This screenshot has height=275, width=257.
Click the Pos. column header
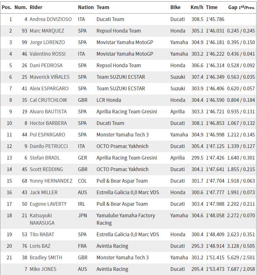pyautogui.click(x=7, y=7)
